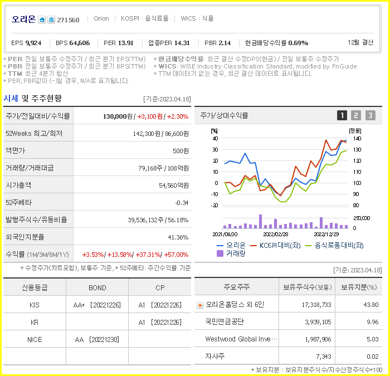Switch to chart tab 2

(x=356, y=115)
